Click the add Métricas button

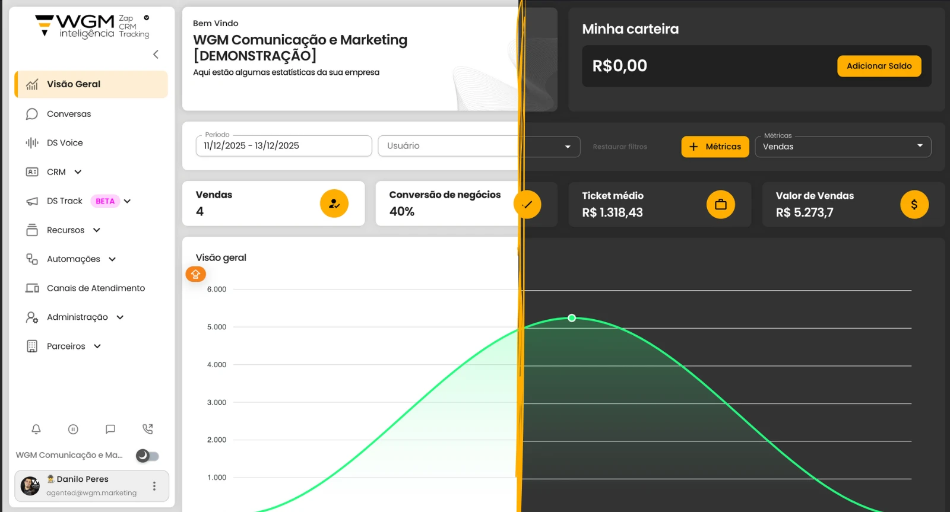[715, 147]
